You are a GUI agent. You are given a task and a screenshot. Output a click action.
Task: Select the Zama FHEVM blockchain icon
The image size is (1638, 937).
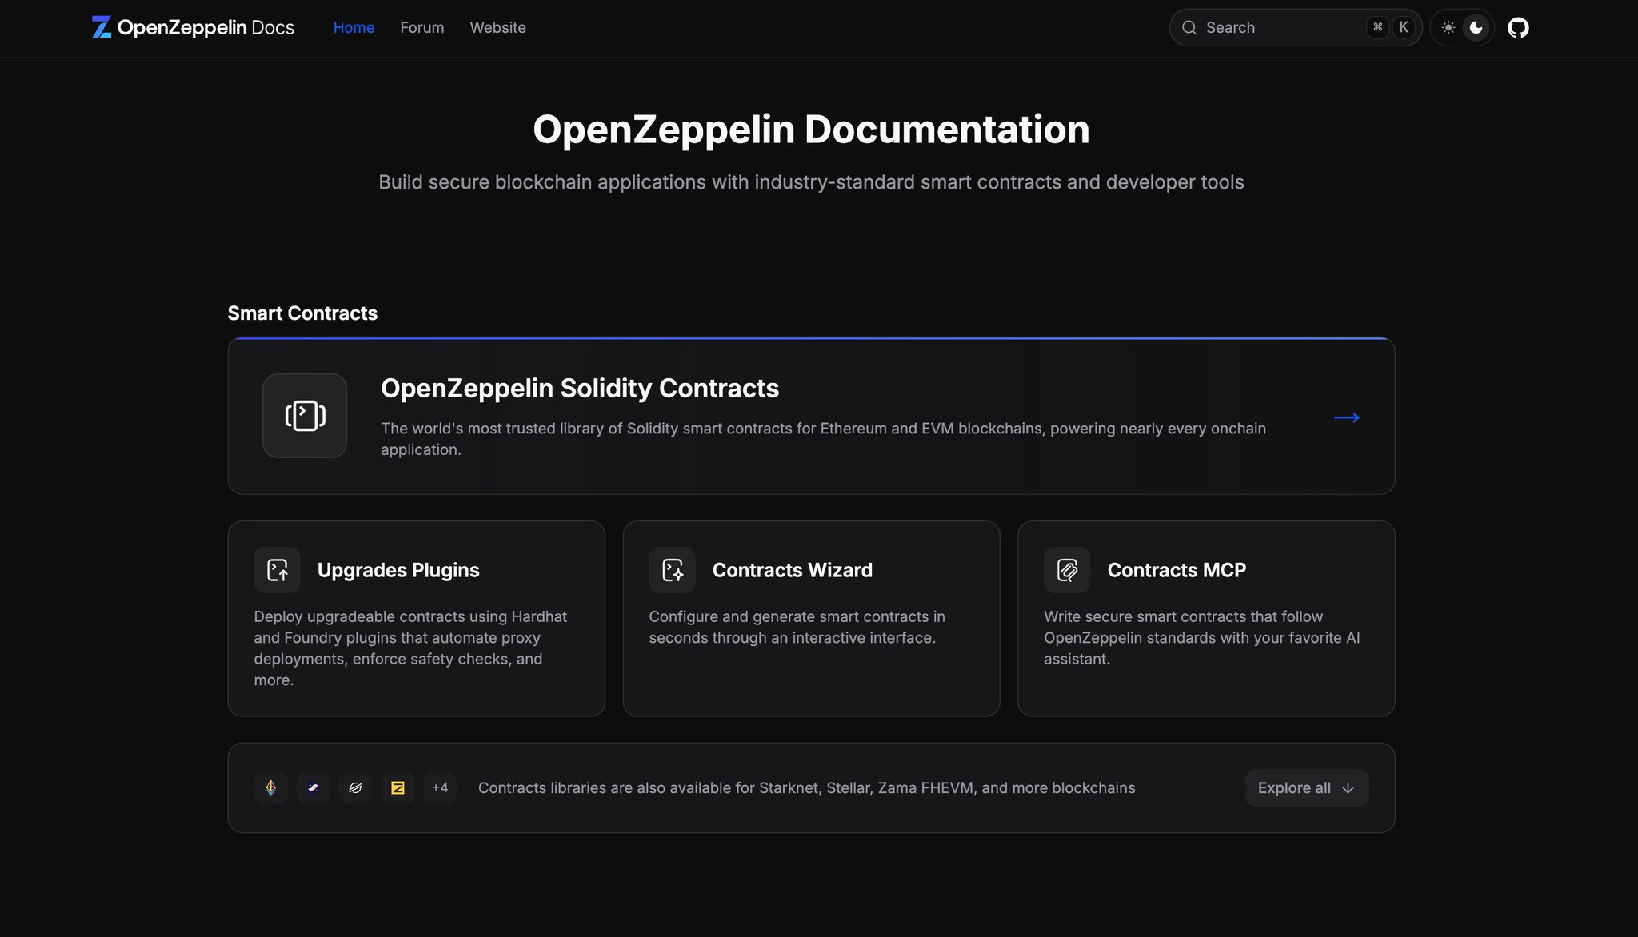(398, 787)
